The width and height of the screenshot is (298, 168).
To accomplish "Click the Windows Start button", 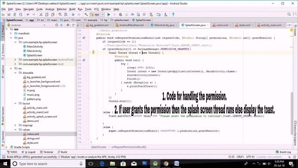I will click(5, 164).
